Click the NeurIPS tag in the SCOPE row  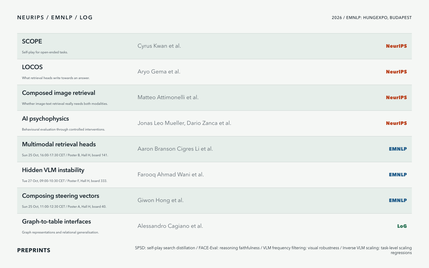(396, 46)
